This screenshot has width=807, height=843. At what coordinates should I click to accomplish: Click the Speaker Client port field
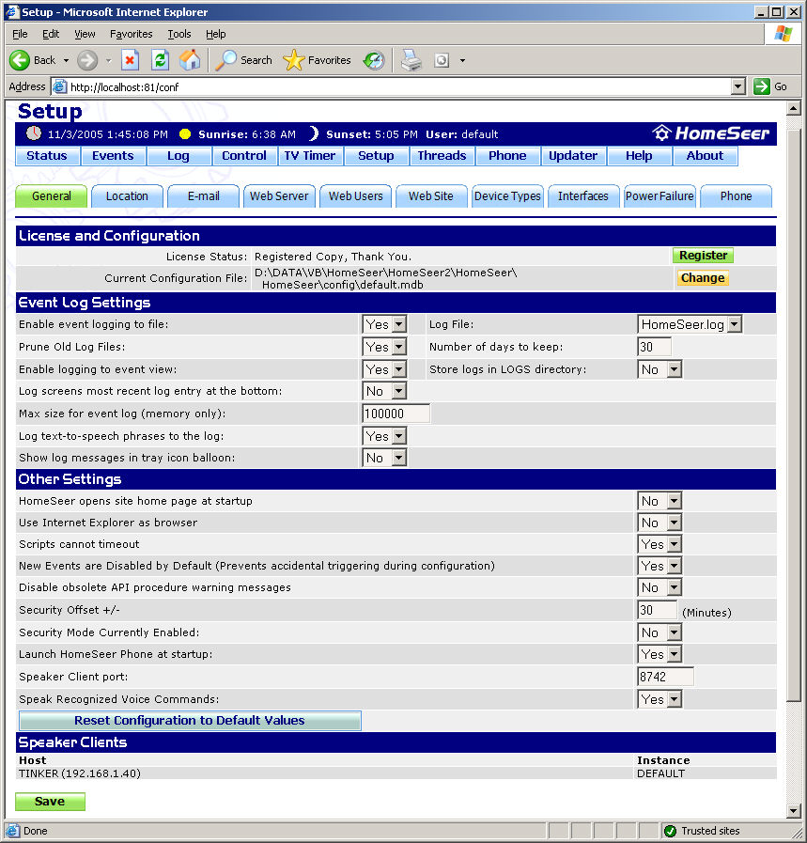665,677
